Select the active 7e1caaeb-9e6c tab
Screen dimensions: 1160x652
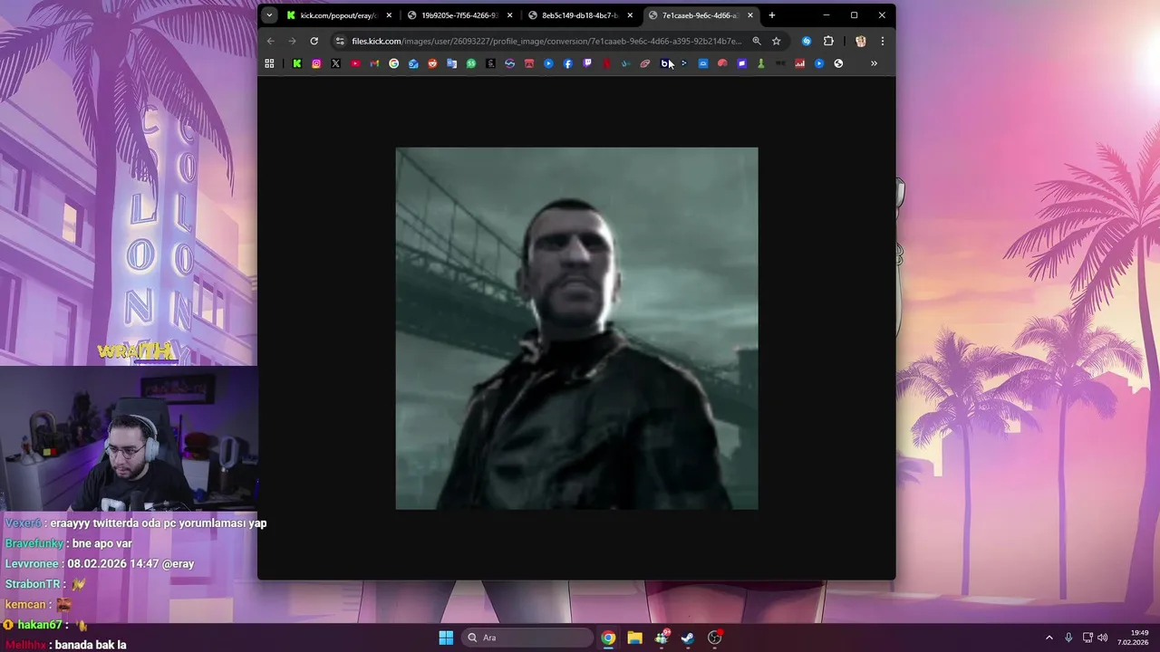[701, 15]
